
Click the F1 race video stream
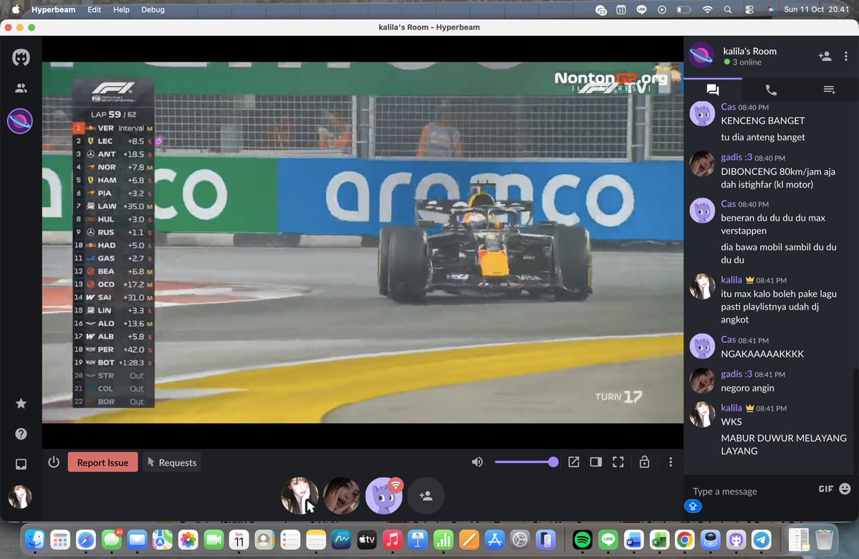coord(363,242)
